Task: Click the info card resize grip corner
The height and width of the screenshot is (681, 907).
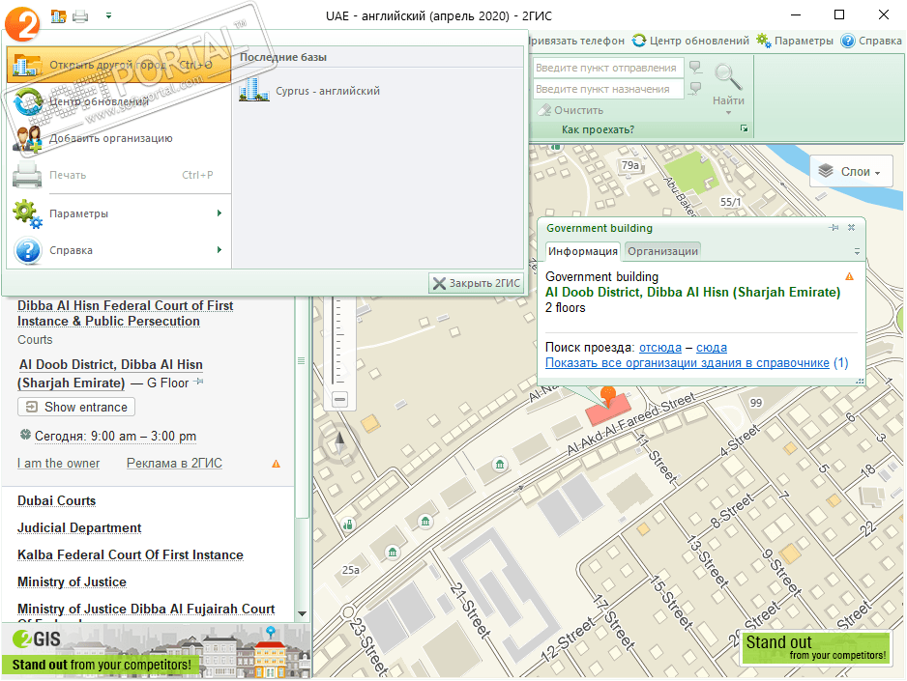Action: 860,382
